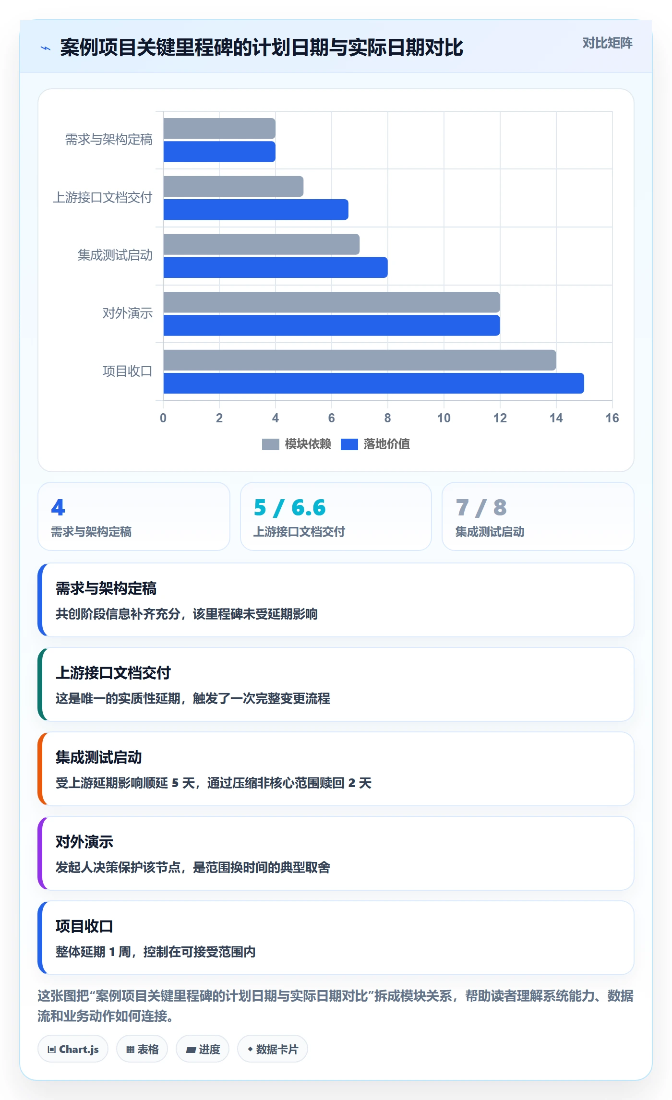Click the gray bar for 集成测试启动
The image size is (672, 1100).
click(x=262, y=244)
